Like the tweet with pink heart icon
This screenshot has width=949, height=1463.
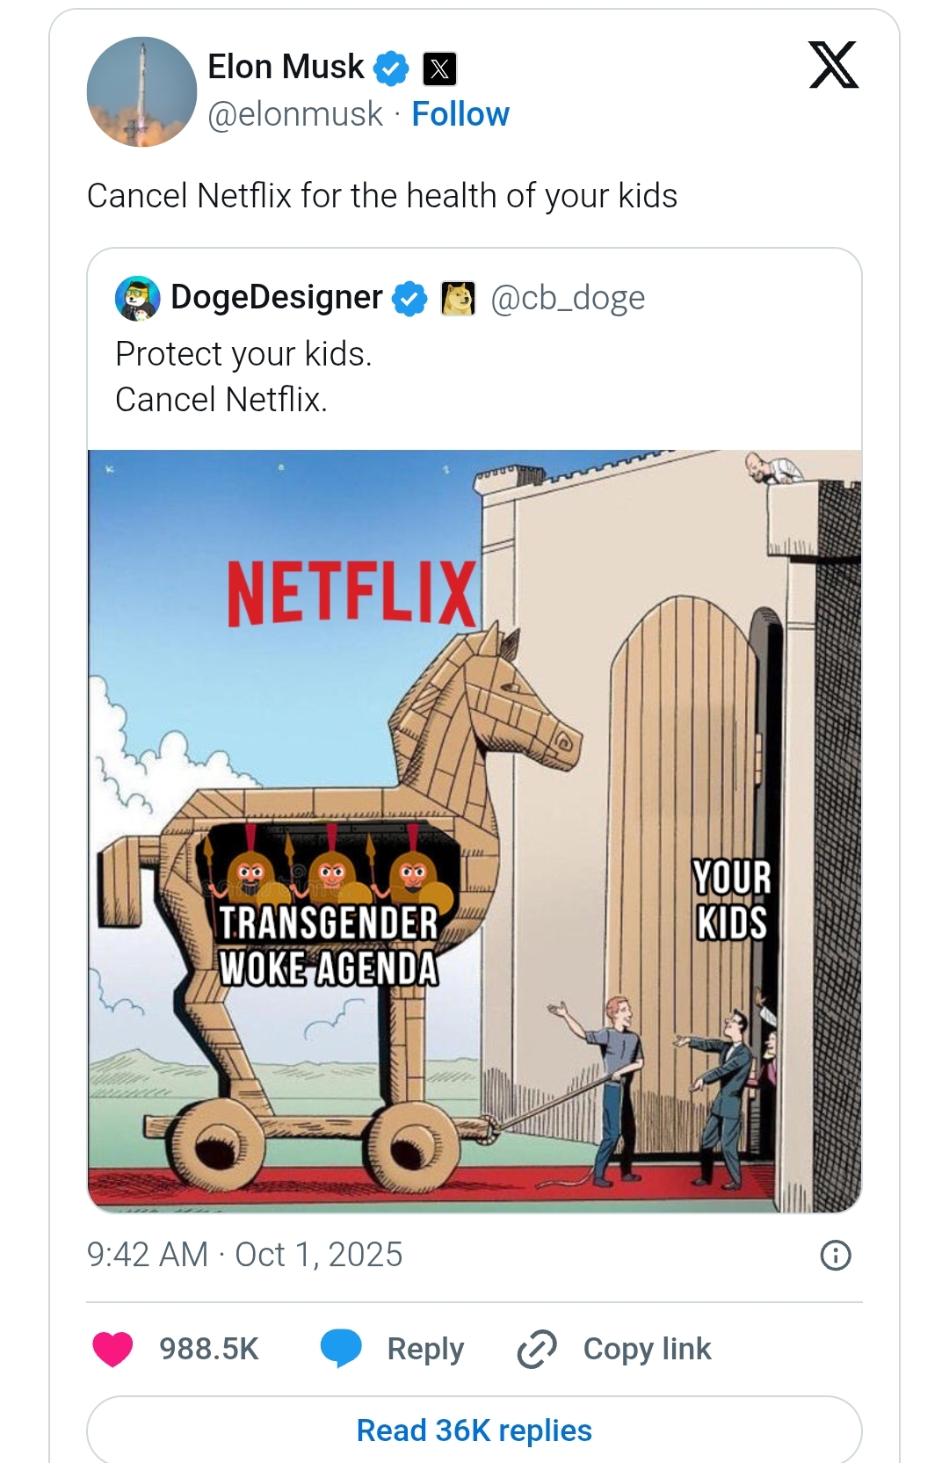click(112, 1349)
